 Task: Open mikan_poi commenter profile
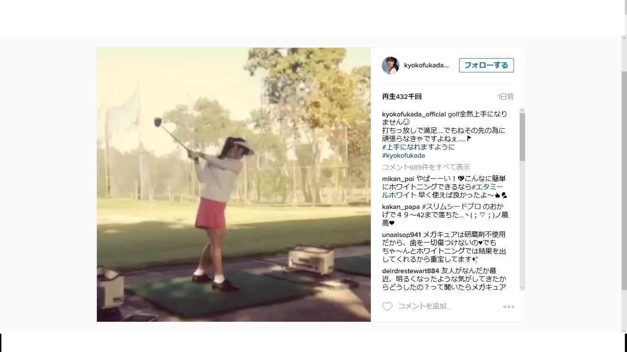click(x=398, y=179)
